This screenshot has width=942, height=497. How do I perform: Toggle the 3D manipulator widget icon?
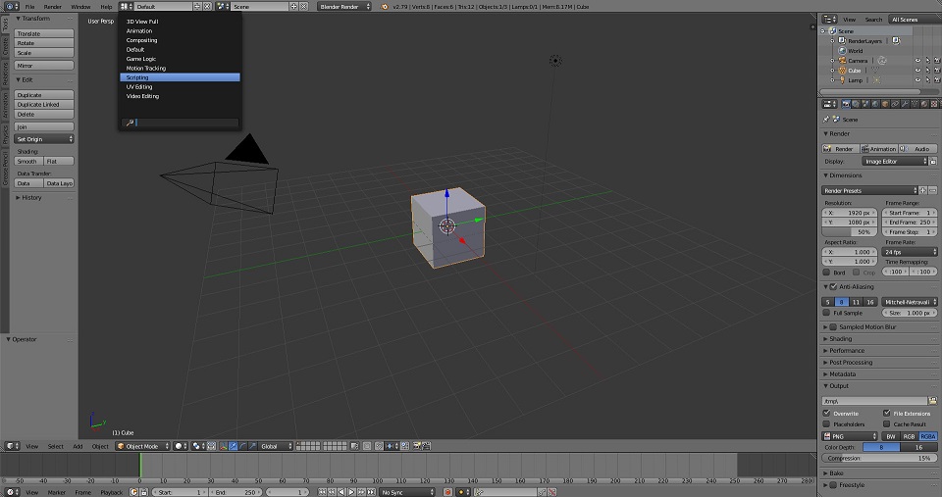(x=224, y=447)
